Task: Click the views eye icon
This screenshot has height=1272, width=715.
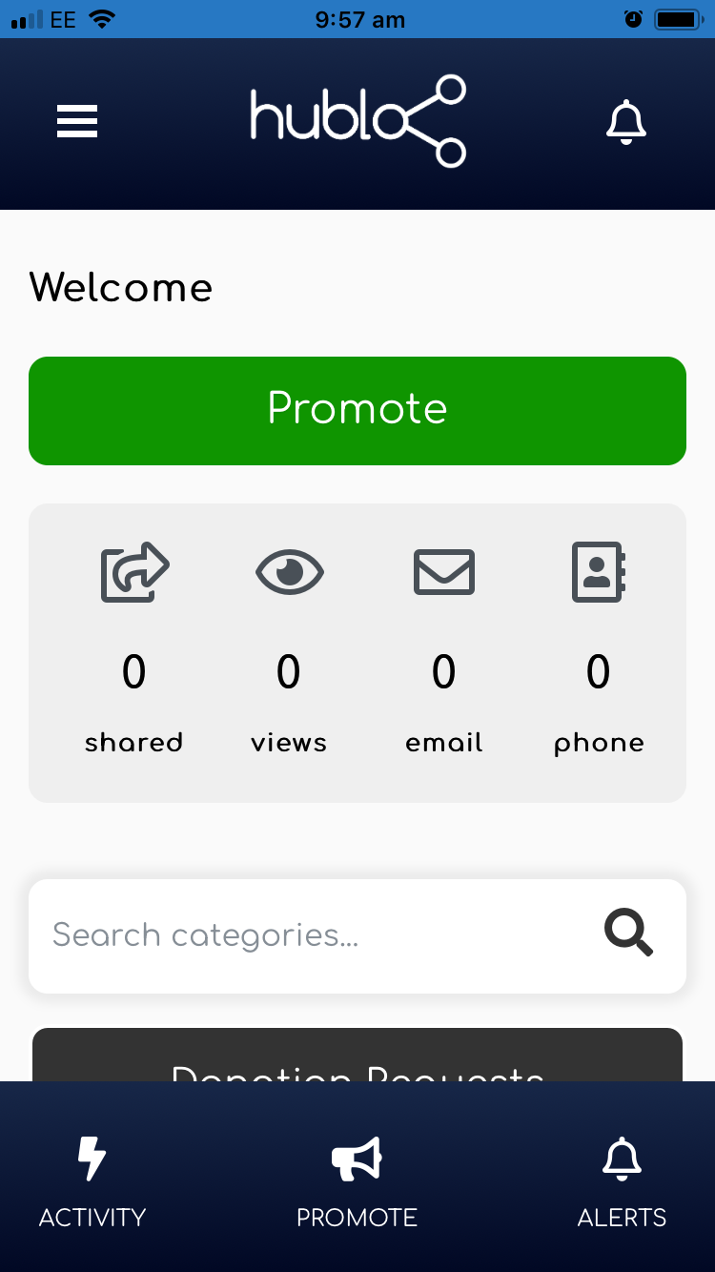Action: [290, 572]
